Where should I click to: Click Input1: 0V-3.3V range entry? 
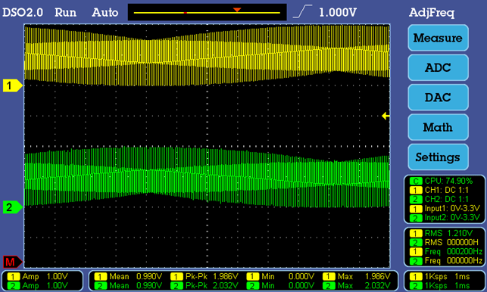point(445,209)
